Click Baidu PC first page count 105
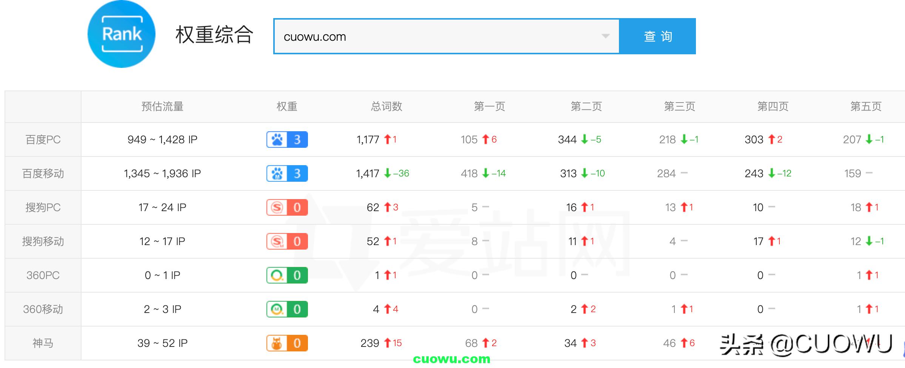 [x=469, y=140]
